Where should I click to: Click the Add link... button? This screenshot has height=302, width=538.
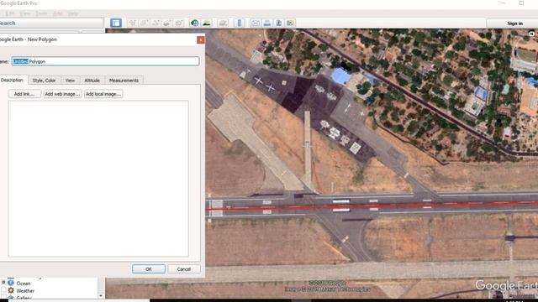24,94
